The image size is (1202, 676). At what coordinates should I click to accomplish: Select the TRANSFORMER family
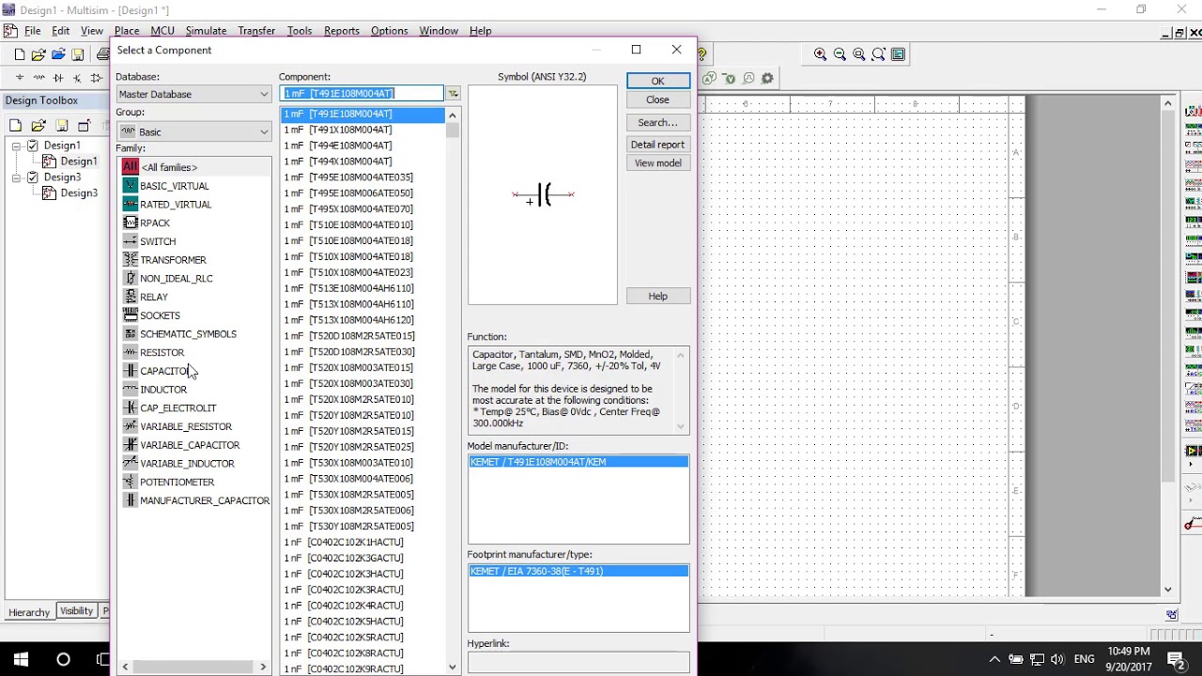point(173,260)
